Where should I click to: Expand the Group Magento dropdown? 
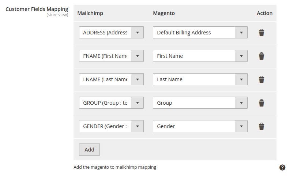pos(200,103)
